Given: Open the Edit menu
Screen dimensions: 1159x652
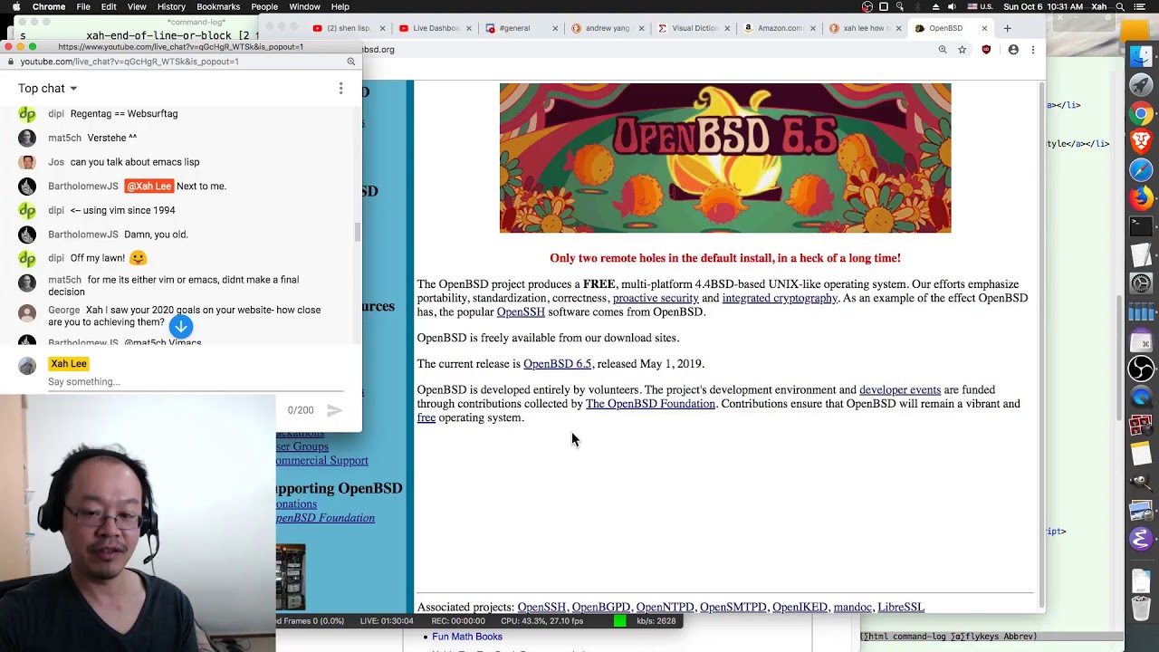Looking at the screenshot, I should tap(109, 6).
